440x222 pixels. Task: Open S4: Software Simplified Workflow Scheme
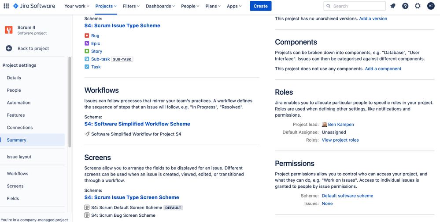click(x=137, y=124)
